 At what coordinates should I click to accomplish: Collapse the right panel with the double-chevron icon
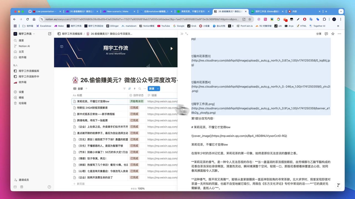[182, 34]
